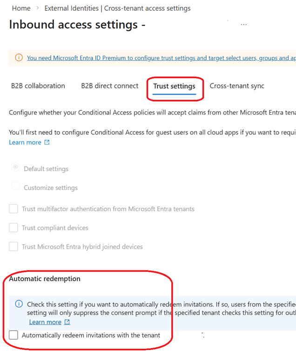The height and width of the screenshot is (358, 296).
Task: Check the Trust compliant devices box
Action: tap(13, 227)
